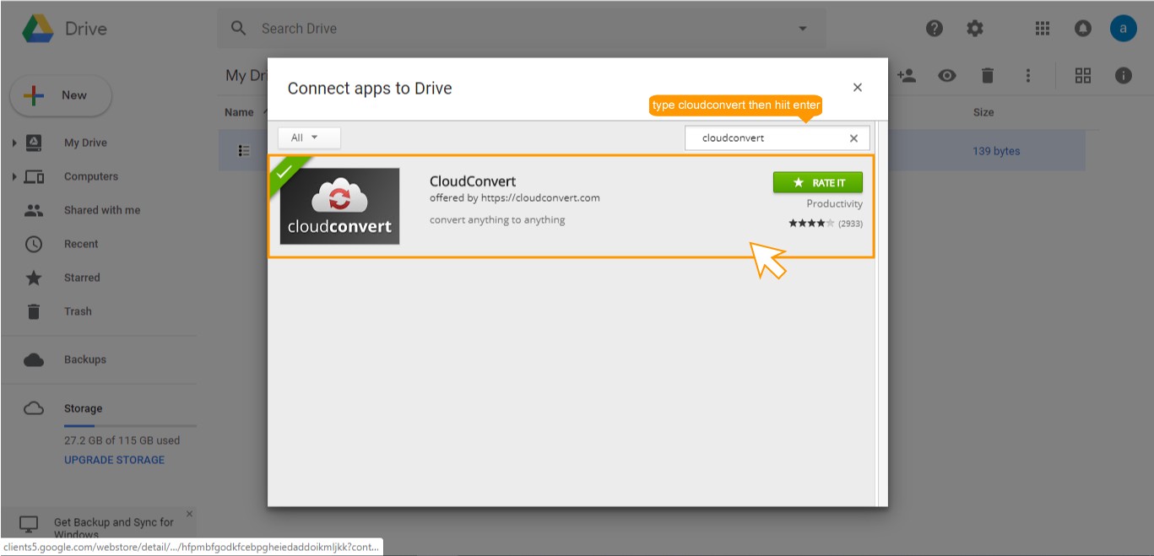Click the Productivity category label
Screen dimensions: 1154x556
coord(834,204)
